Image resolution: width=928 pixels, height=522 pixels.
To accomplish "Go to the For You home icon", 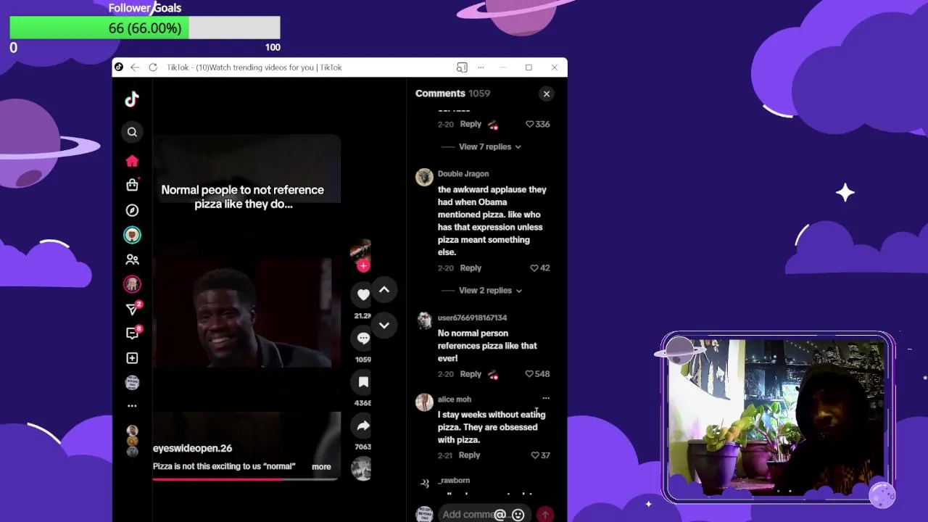I will coord(132,161).
